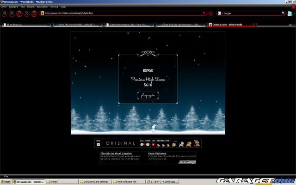Open the bear character in Orisinal Store
Image resolution: width=296 pixels, height=185 pixels.
[x=197, y=144]
